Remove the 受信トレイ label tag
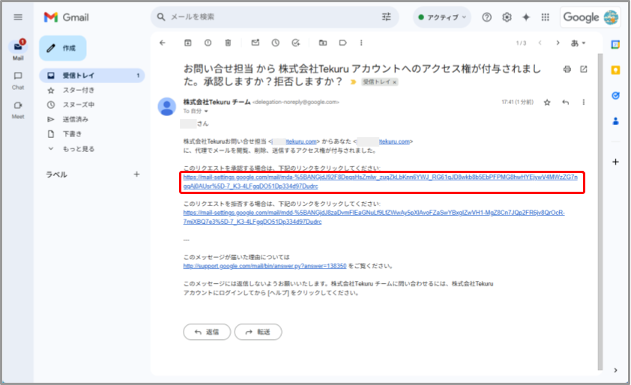Screen dimensions: 631x385 tap(395, 82)
